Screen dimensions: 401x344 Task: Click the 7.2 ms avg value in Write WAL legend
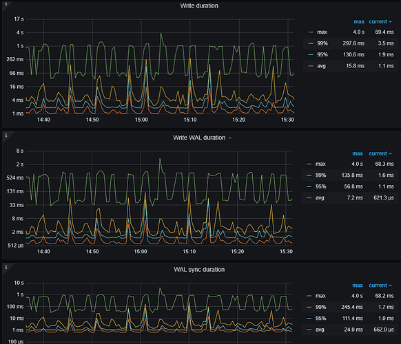pos(355,197)
